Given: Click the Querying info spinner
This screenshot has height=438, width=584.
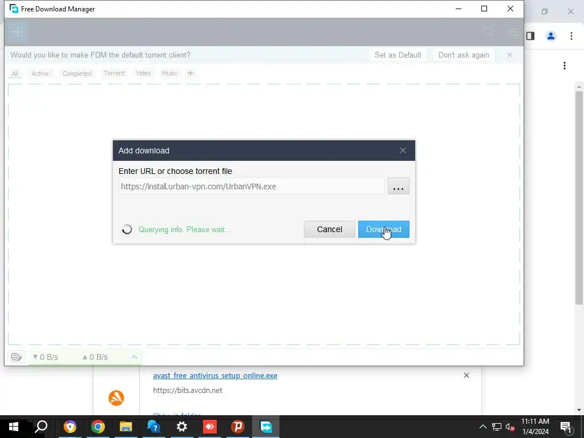Looking at the screenshot, I should click(127, 229).
